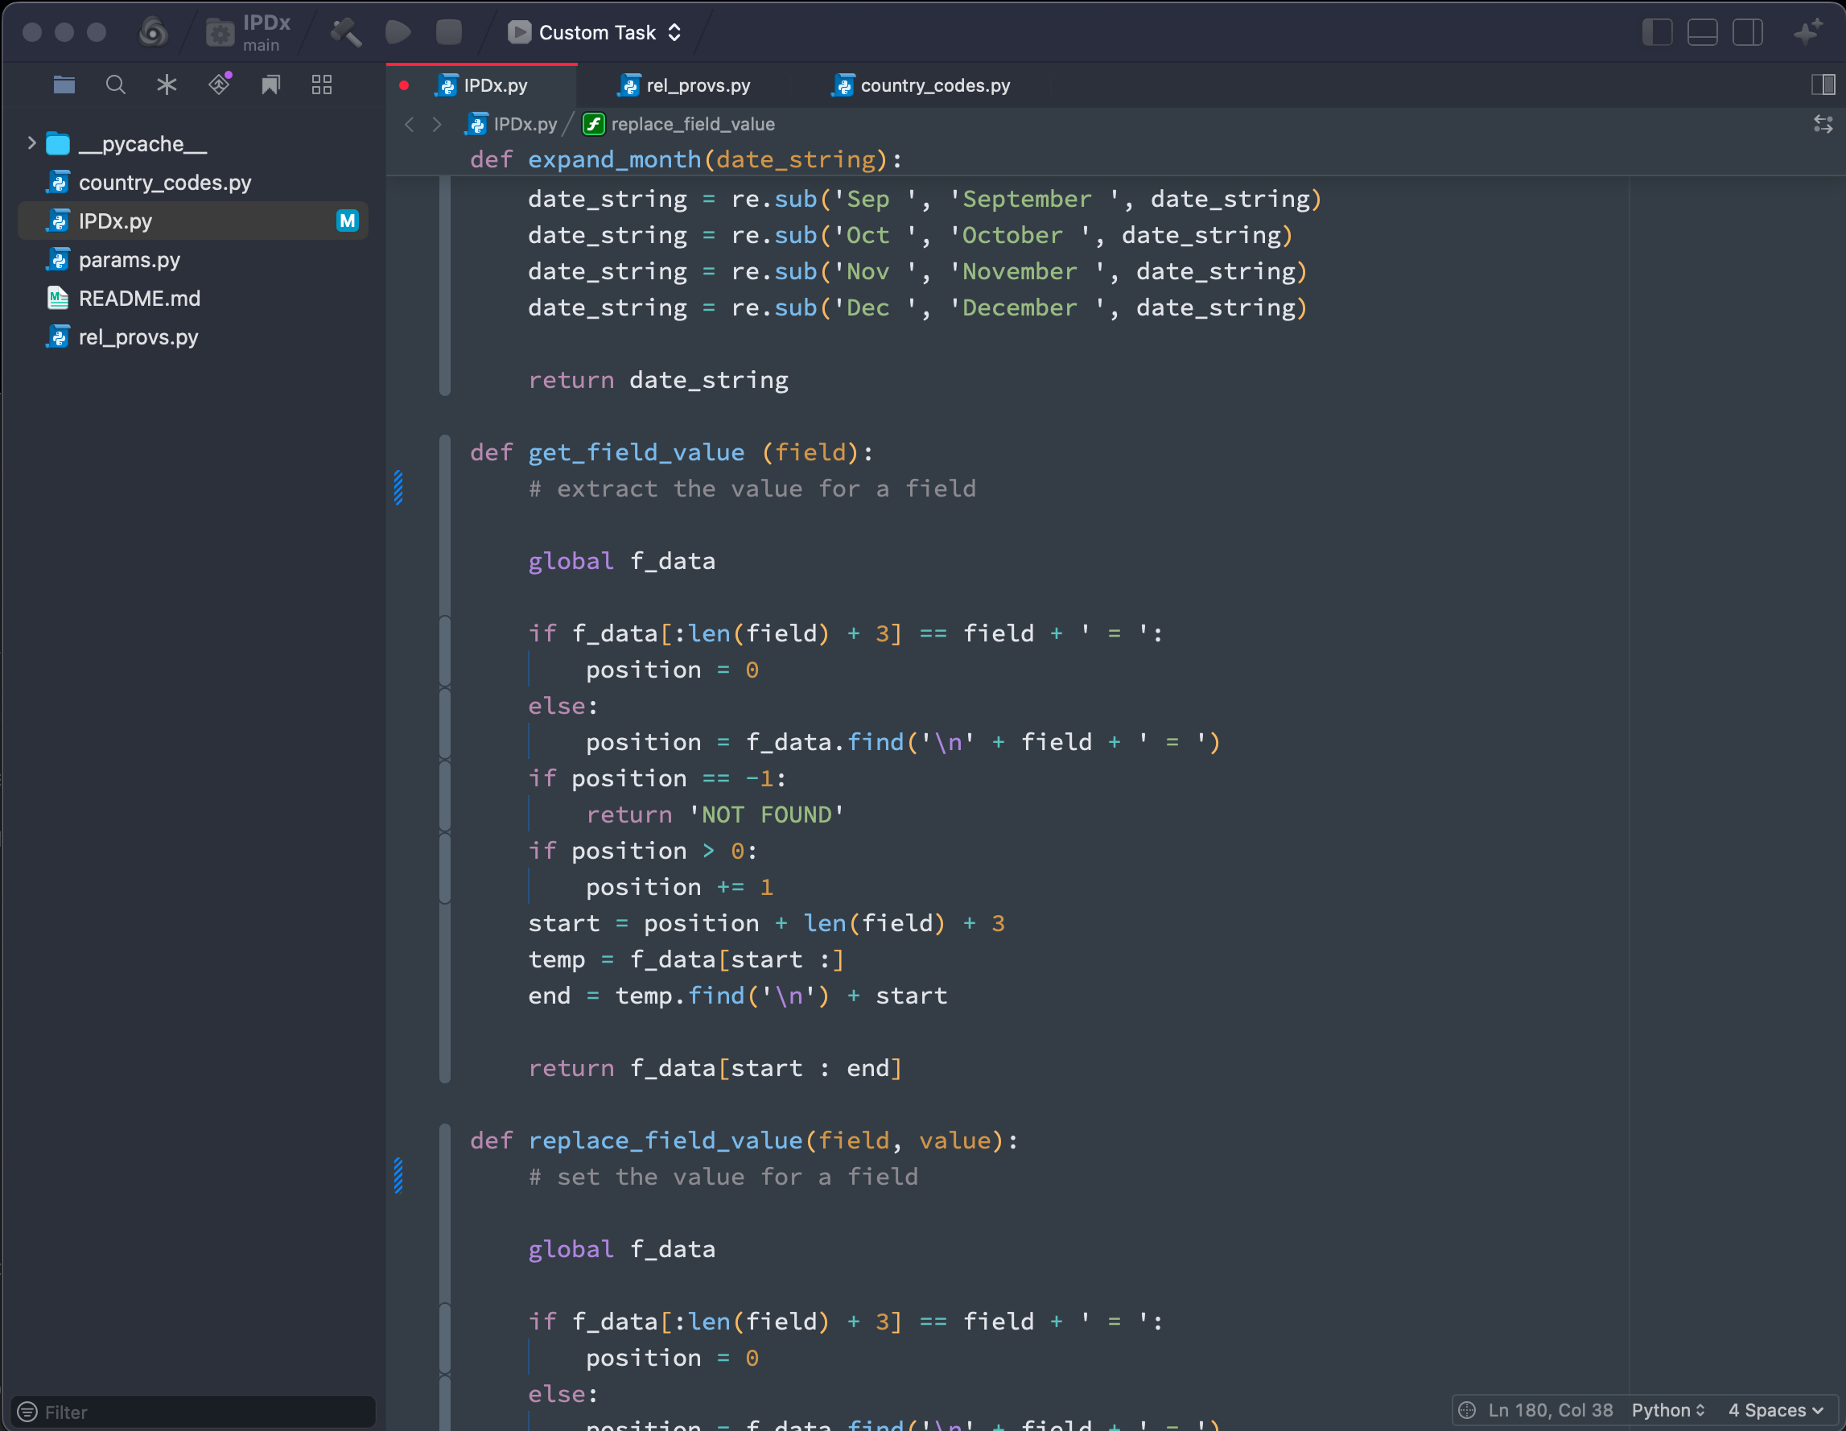Expand the __pycache__ folder

pos(31,142)
